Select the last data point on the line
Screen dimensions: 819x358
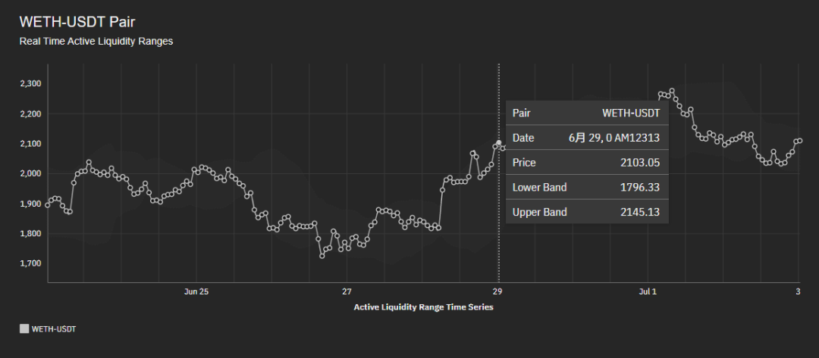pyautogui.click(x=800, y=141)
